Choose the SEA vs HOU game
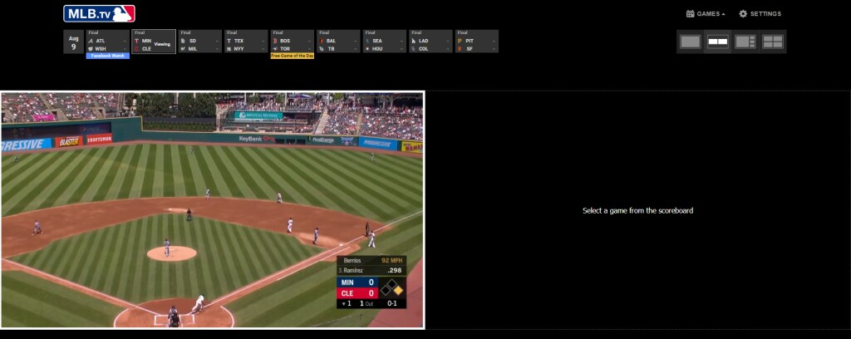The image size is (851, 339). [x=384, y=42]
